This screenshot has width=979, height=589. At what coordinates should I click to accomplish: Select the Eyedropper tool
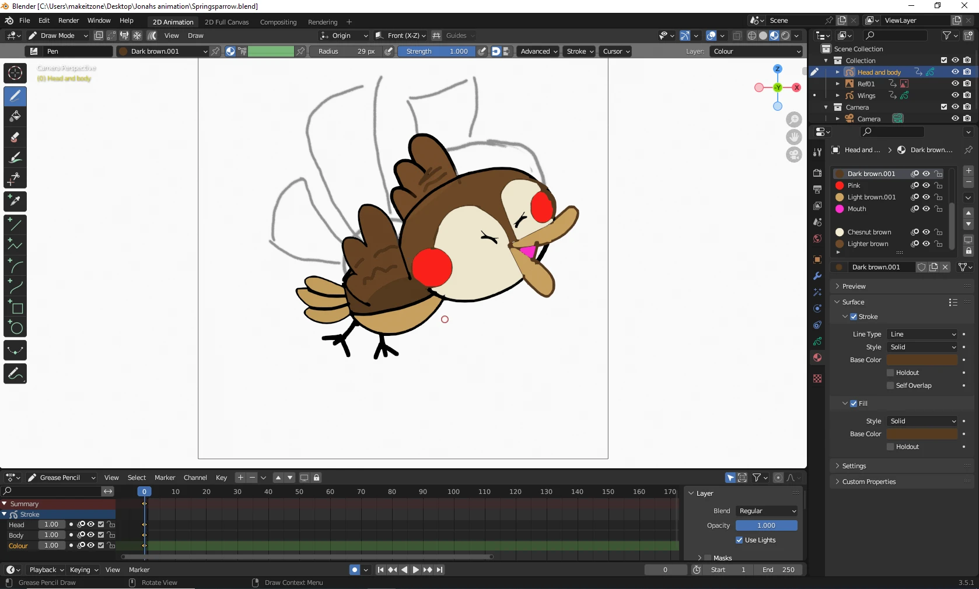click(x=15, y=201)
